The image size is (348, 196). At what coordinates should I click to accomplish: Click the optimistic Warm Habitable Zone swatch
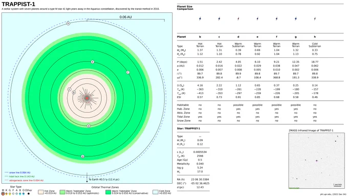(62, 192)
